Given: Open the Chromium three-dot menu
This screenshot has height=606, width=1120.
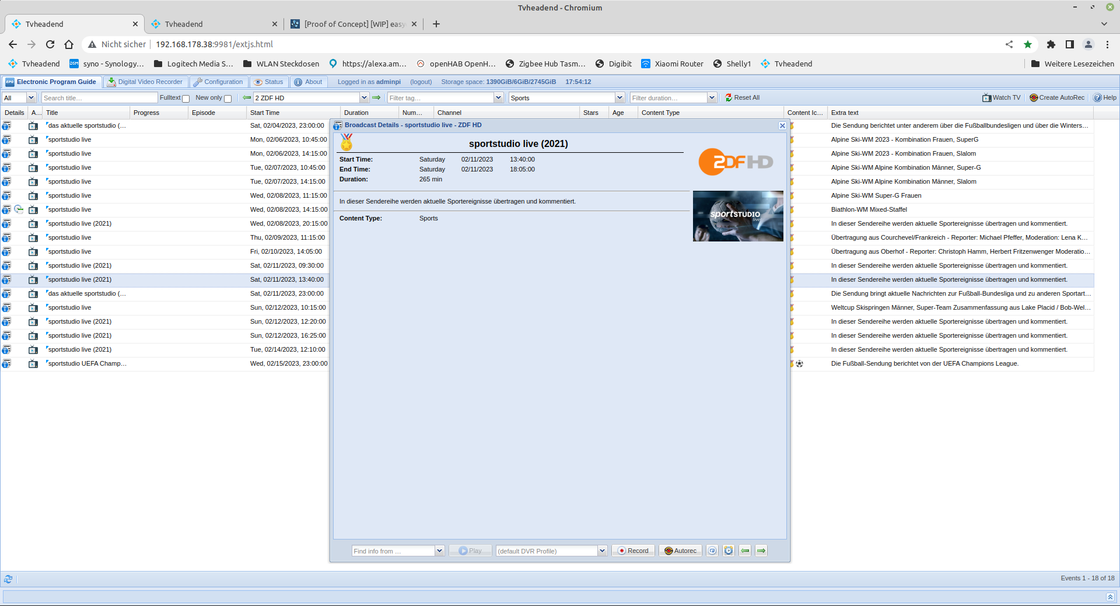Looking at the screenshot, I should point(1107,44).
